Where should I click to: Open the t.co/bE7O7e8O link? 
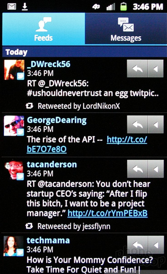tap(87, 144)
